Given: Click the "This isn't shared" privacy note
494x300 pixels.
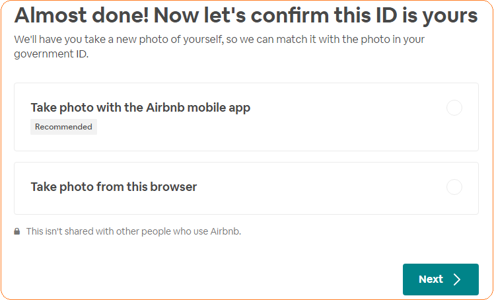Looking at the screenshot, I should tap(133, 232).
